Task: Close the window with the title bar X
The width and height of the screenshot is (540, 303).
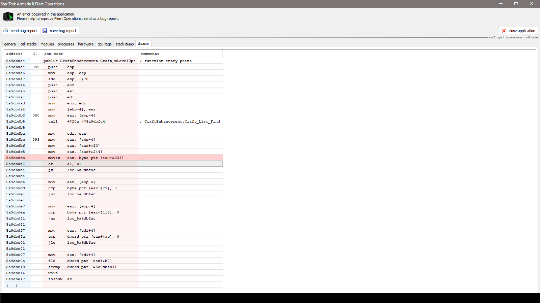Action: click(x=532, y=3)
